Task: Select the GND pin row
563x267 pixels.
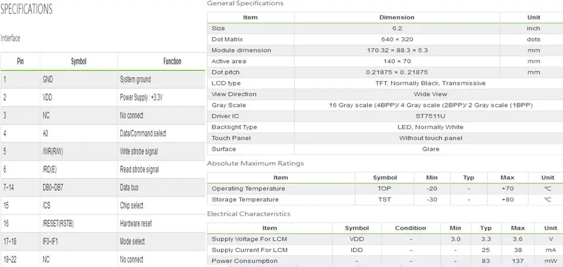Action: 103,79
